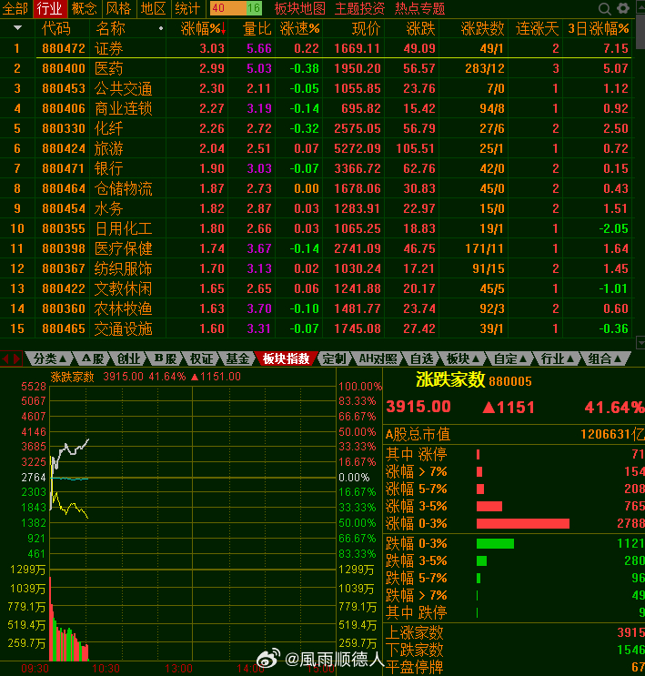This screenshot has height=676, width=645.
Task: Select the 交通设施 row
Action: pyautogui.click(x=317, y=329)
